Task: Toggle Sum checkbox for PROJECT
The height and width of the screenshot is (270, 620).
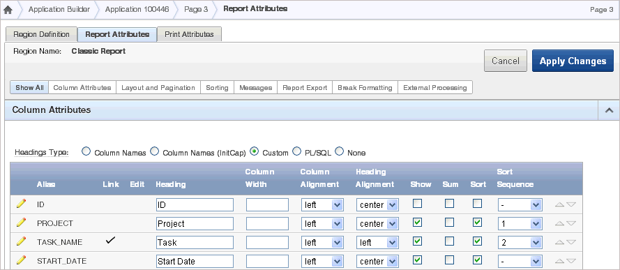Action: click(x=450, y=222)
